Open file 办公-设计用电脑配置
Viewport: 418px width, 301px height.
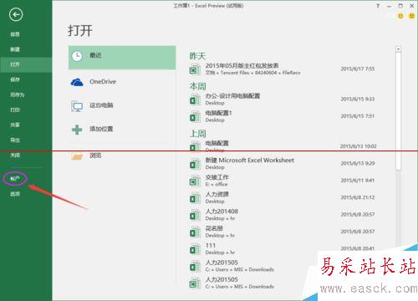coord(232,96)
